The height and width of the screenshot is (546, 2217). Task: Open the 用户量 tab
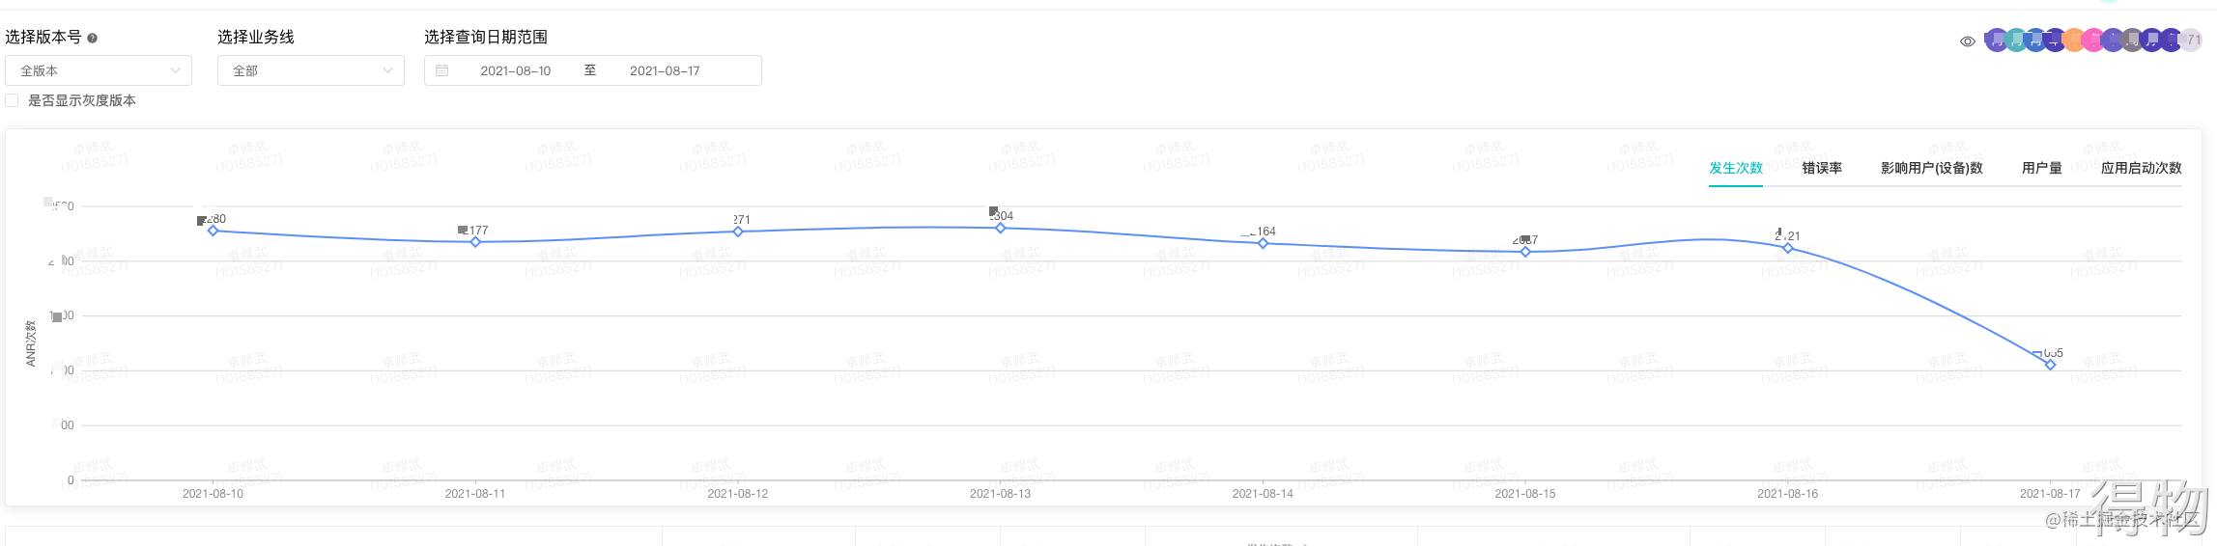point(2042,168)
